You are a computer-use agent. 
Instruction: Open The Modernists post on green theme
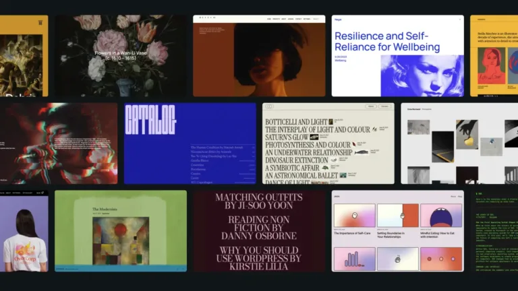105,209
